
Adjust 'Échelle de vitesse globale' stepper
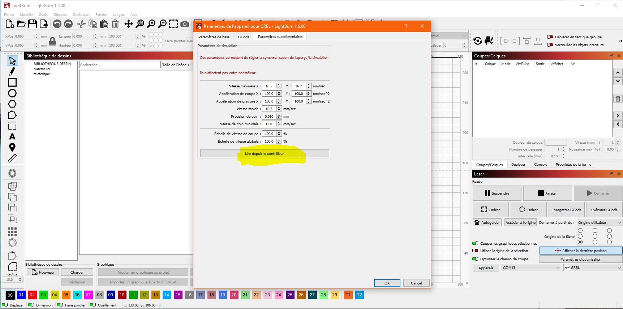279,141
